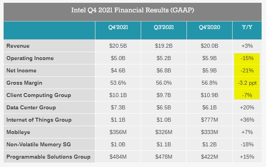Click the Y/Y column header
The width and height of the screenshot is (266, 167).
tap(247, 27)
